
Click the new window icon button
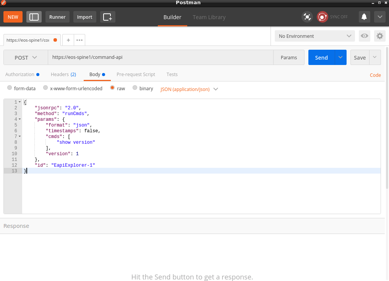(107, 17)
